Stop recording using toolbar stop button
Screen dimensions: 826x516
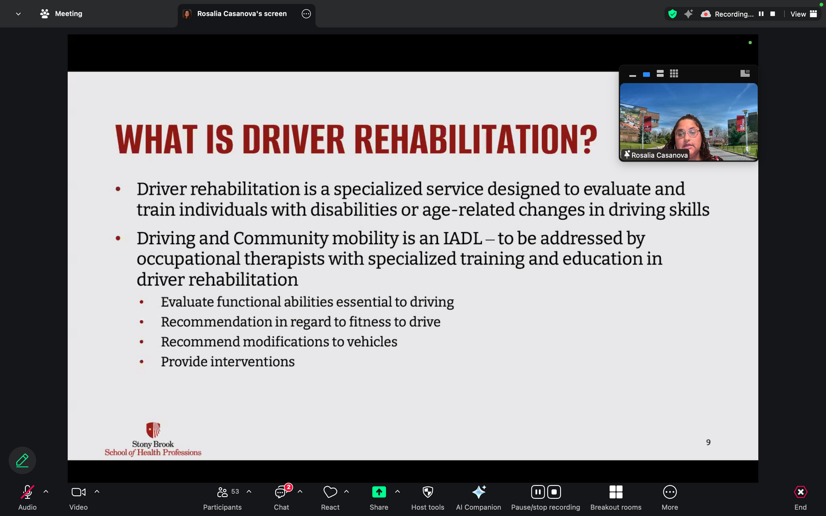tap(554, 492)
